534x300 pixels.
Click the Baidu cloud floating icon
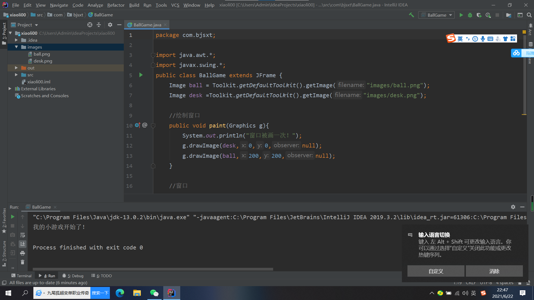pyautogui.click(x=516, y=53)
